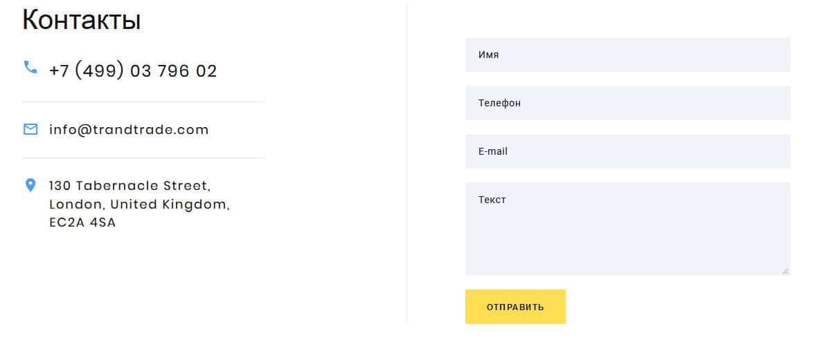Click the divider line below the email address

pos(143,157)
